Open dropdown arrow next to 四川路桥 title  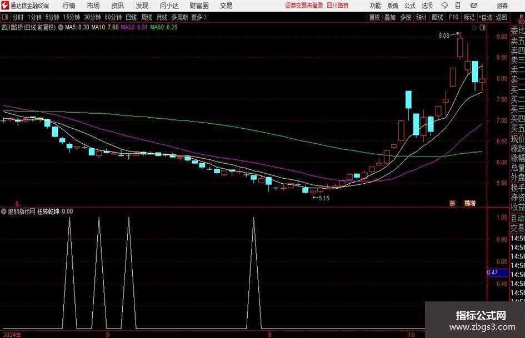(x=61, y=27)
